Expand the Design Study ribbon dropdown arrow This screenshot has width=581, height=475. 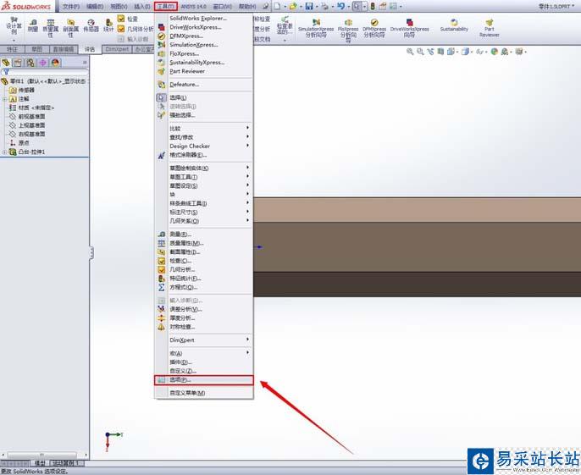pos(14,40)
